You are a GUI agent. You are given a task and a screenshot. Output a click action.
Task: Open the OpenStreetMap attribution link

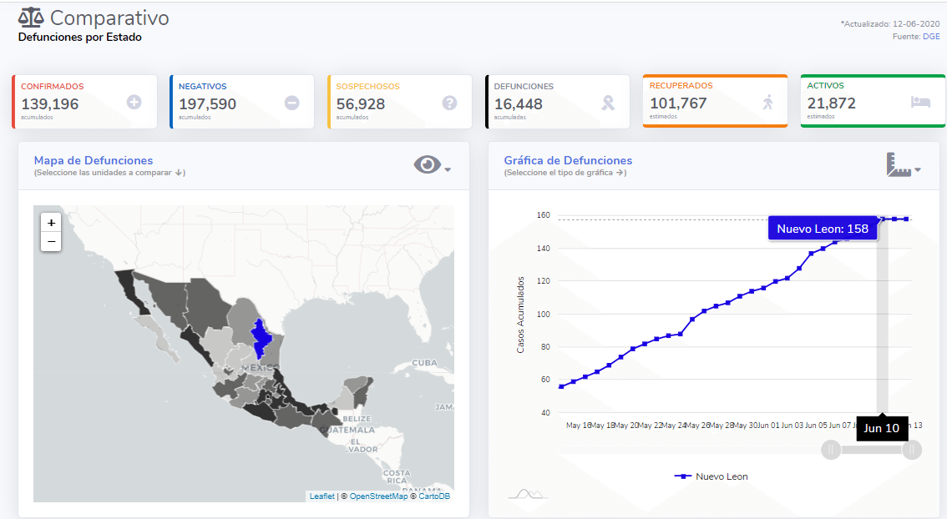pos(378,496)
